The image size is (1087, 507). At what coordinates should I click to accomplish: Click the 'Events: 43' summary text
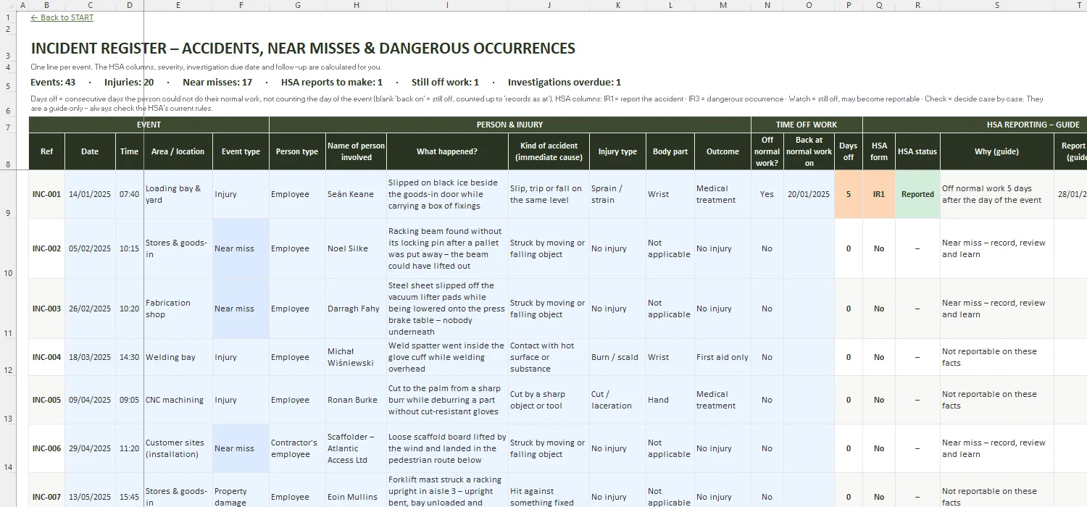point(53,83)
